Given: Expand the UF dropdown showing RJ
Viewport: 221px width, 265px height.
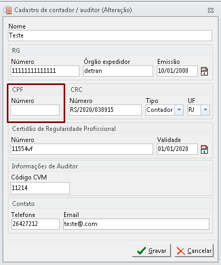Looking at the screenshot, I should pyautogui.click(x=205, y=110).
